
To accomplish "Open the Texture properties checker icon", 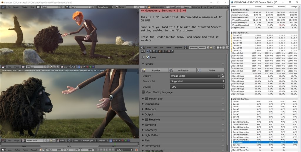I will coord(169,51).
